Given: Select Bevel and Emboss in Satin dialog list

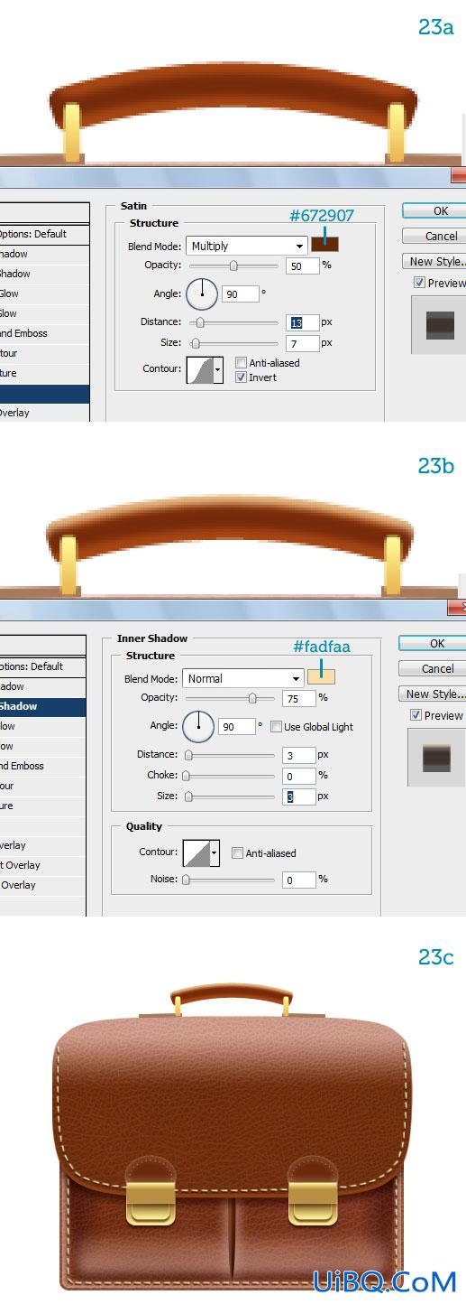Looking at the screenshot, I should 44,333.
